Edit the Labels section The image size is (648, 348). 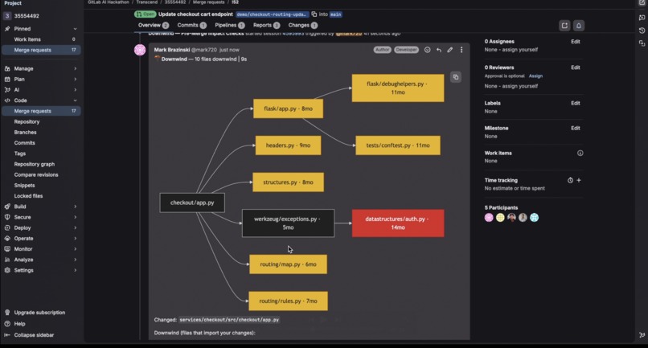point(576,104)
